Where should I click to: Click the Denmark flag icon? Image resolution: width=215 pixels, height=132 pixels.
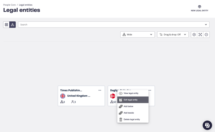click(x=113, y=96)
